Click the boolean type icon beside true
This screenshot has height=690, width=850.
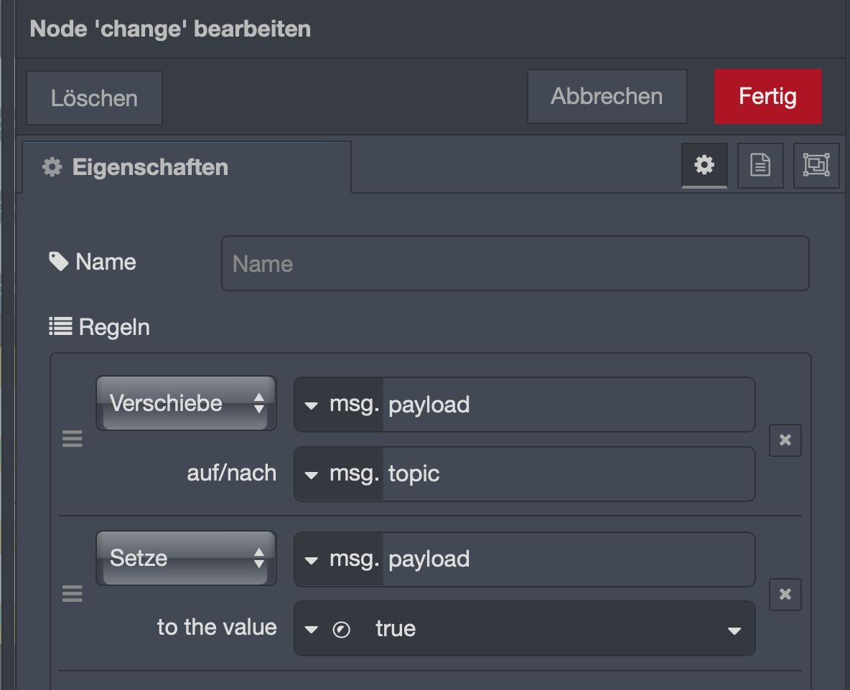342,630
